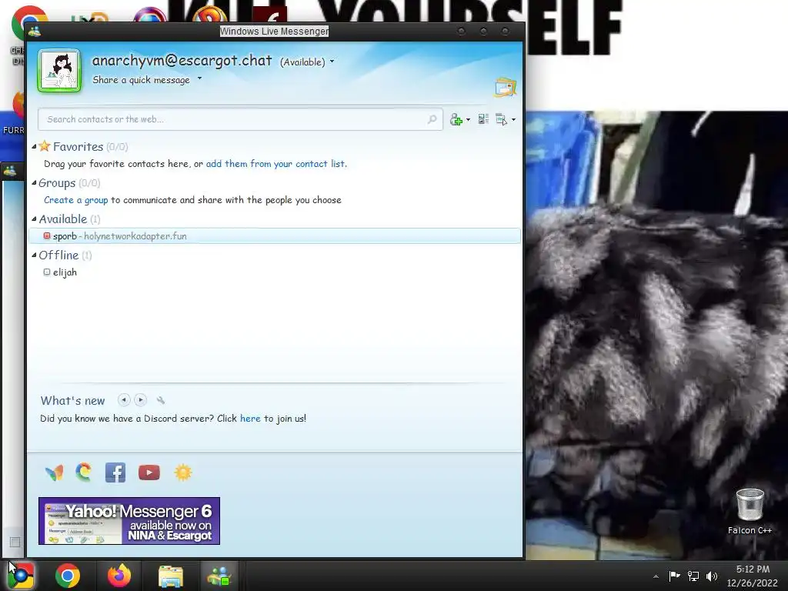The height and width of the screenshot is (591, 788).
Task: Click the taskbar clock 5:12 PM
Action: (753, 569)
